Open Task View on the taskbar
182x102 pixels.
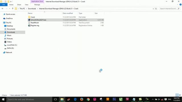point(55,99)
